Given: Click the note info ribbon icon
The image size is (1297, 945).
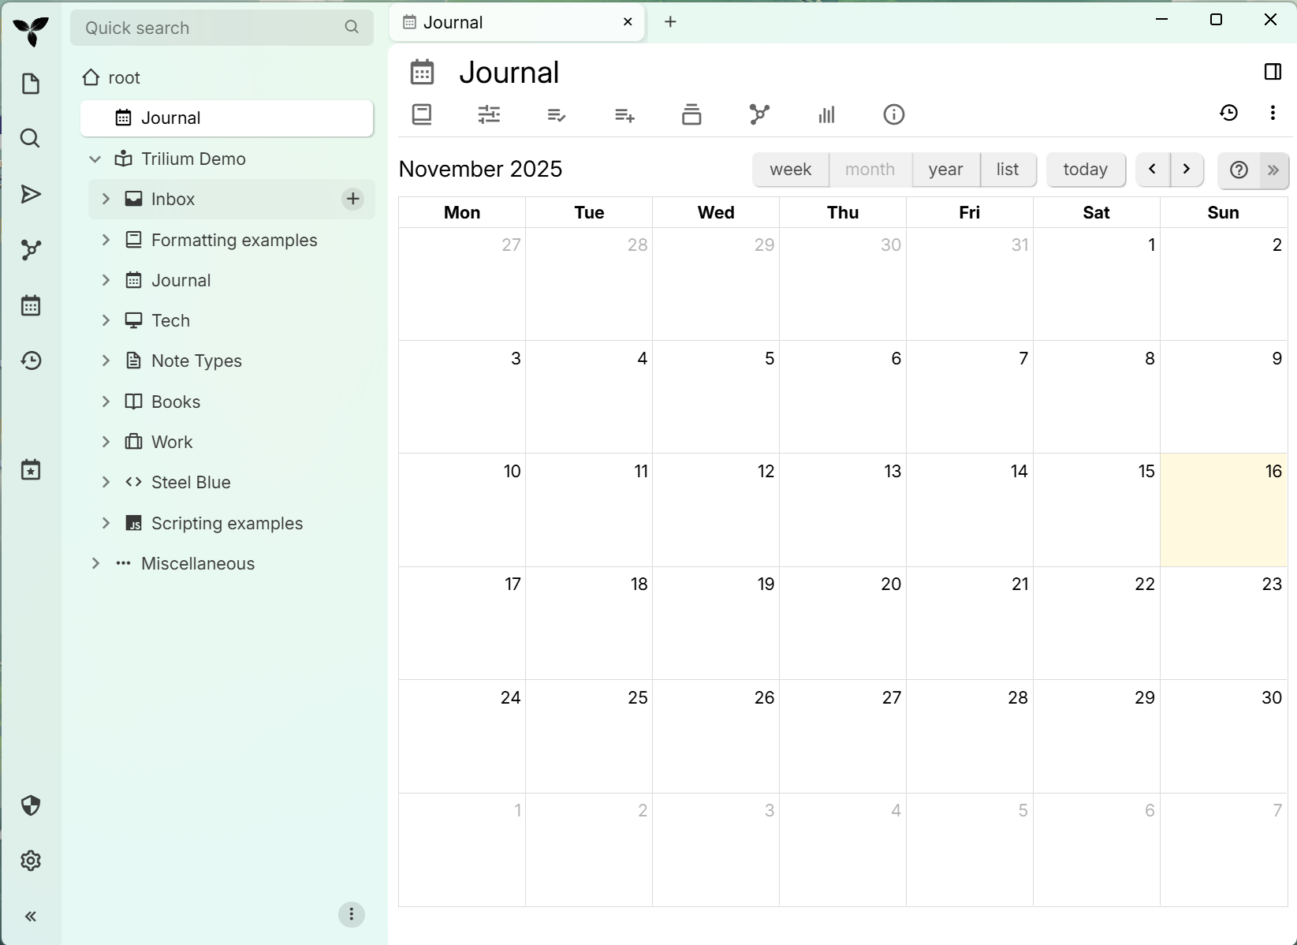Looking at the screenshot, I should tap(893, 115).
